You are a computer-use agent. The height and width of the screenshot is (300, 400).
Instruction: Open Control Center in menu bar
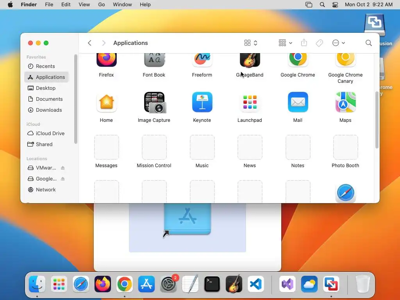point(335,5)
